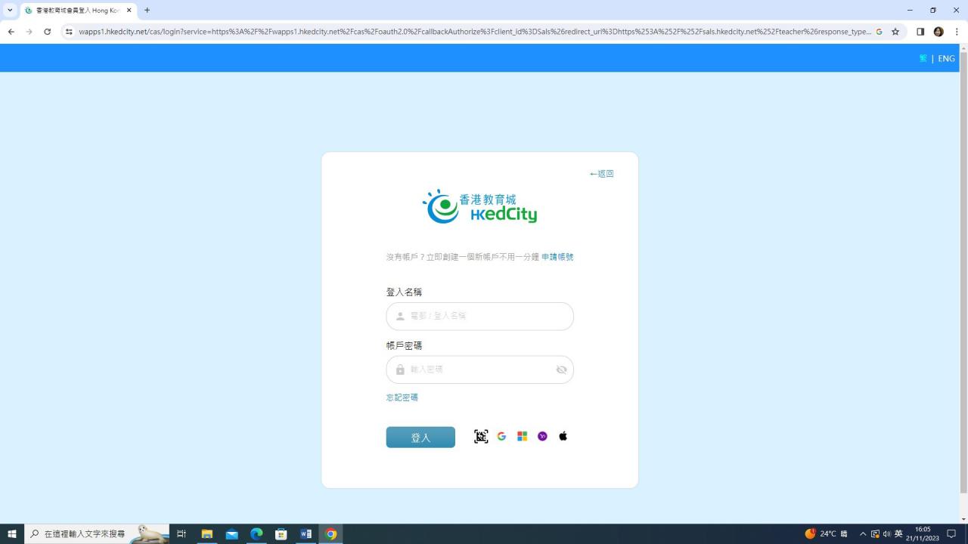Image resolution: width=968 pixels, height=544 pixels.
Task: Select the 香港教育城 browser tab
Action: (x=79, y=11)
